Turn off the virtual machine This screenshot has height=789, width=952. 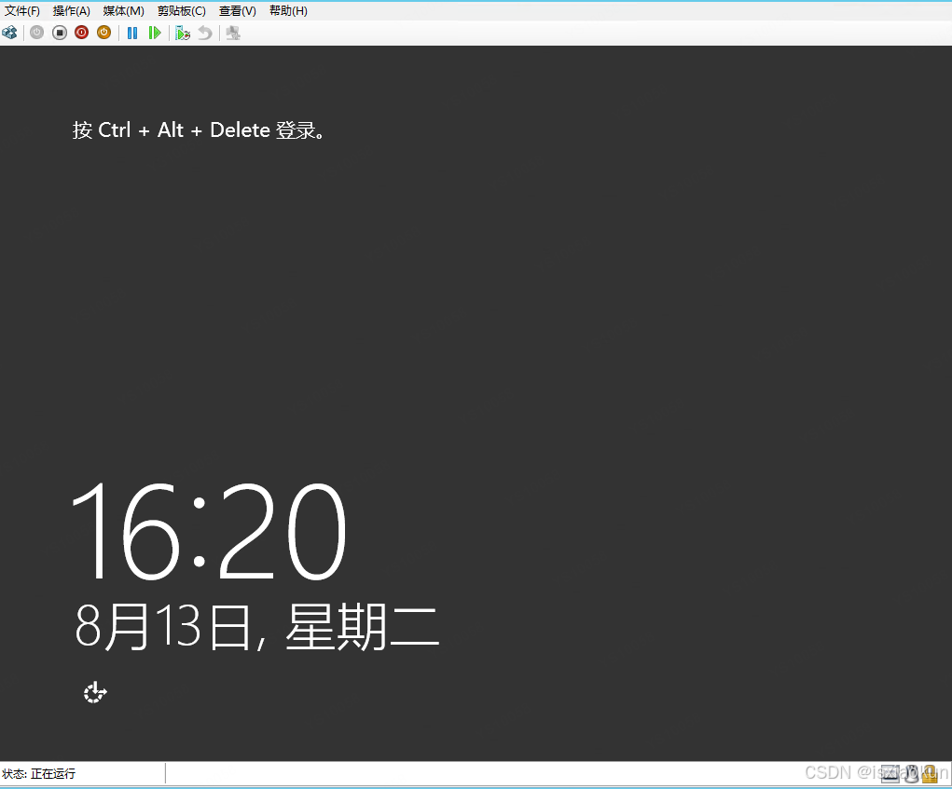tap(59, 33)
